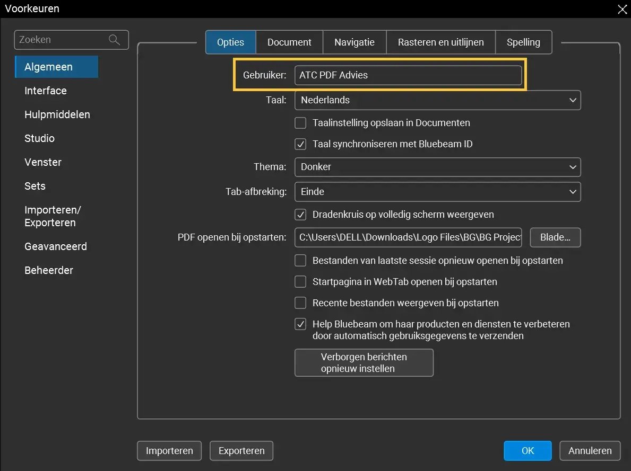Select the Algemeen category
Screen dimensions: 631x471
click(56, 67)
